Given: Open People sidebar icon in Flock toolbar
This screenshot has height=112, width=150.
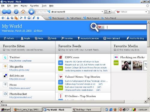Looking at the screenshot, I should click(8, 18).
